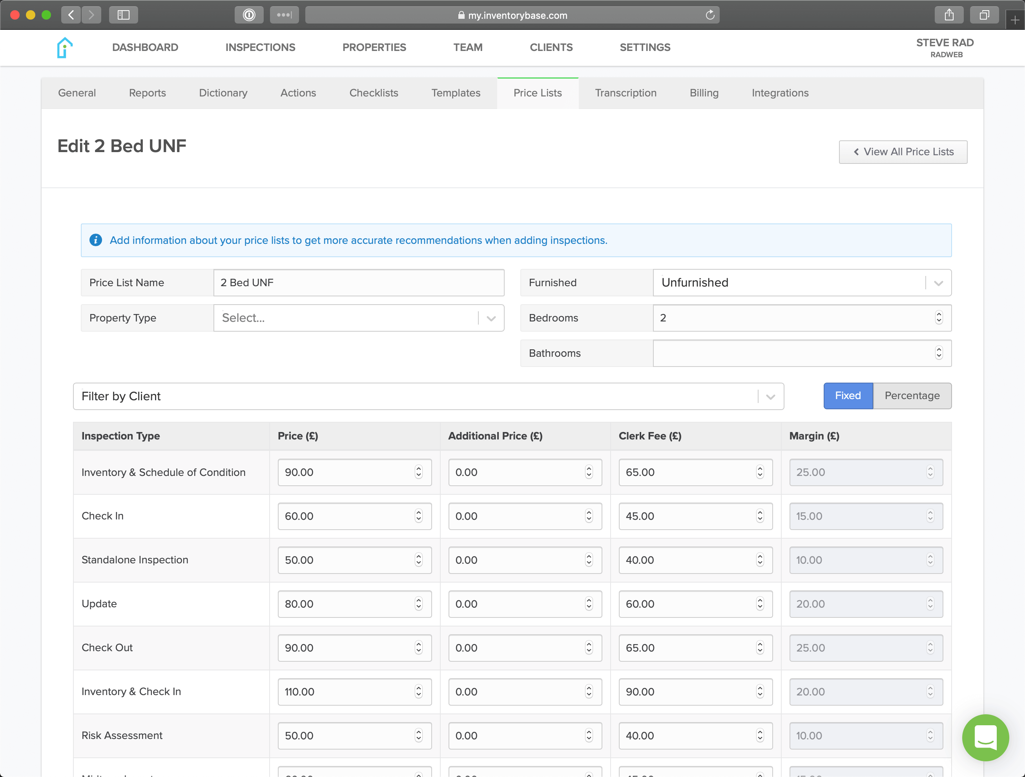Edit Inventory & Schedule of Condition price
This screenshot has width=1025, height=777.
(x=354, y=472)
